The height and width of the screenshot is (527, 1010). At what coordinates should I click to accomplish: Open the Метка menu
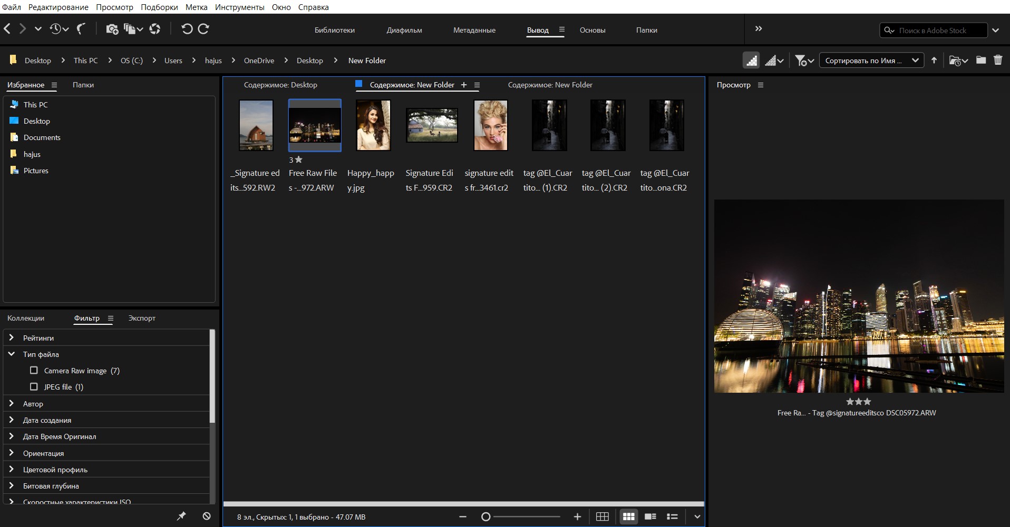pyautogui.click(x=196, y=7)
